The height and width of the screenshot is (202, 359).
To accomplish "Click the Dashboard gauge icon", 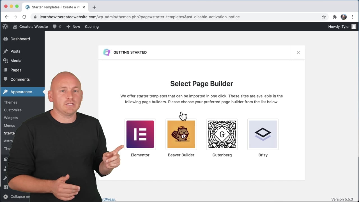I will coord(6,39).
